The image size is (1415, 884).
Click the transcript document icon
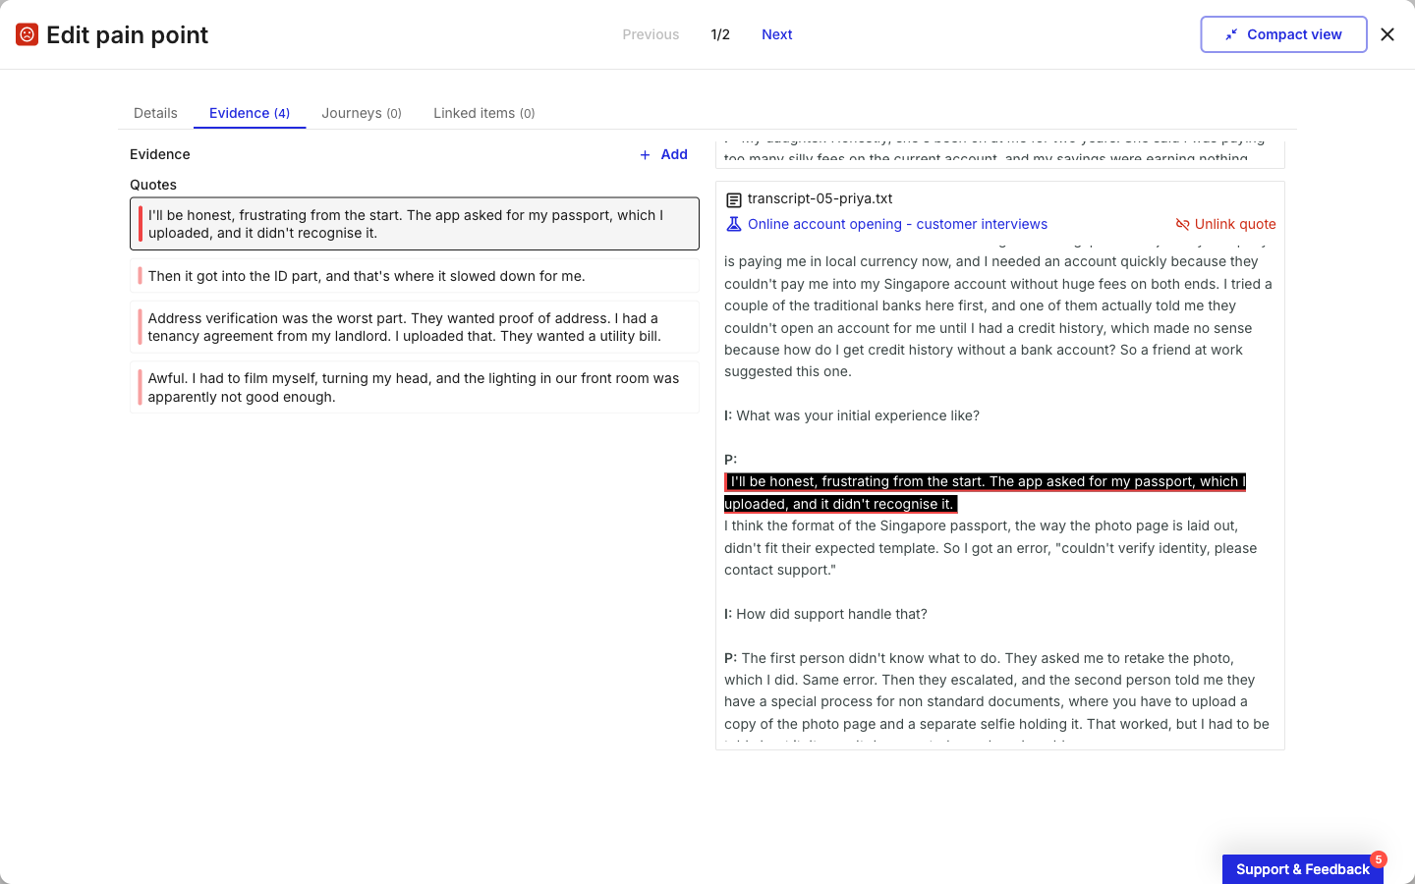point(734,199)
